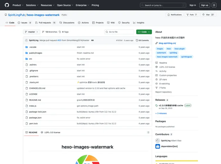
Task: Expand the Enterprise menu
Action: [x=82, y=5]
